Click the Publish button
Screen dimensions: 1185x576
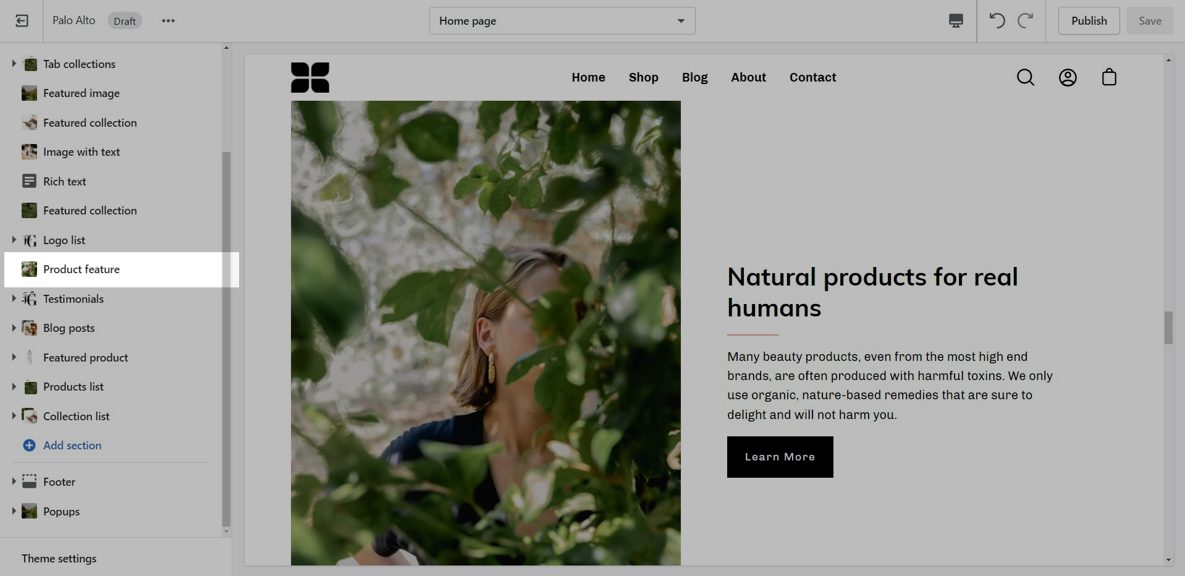click(x=1089, y=21)
